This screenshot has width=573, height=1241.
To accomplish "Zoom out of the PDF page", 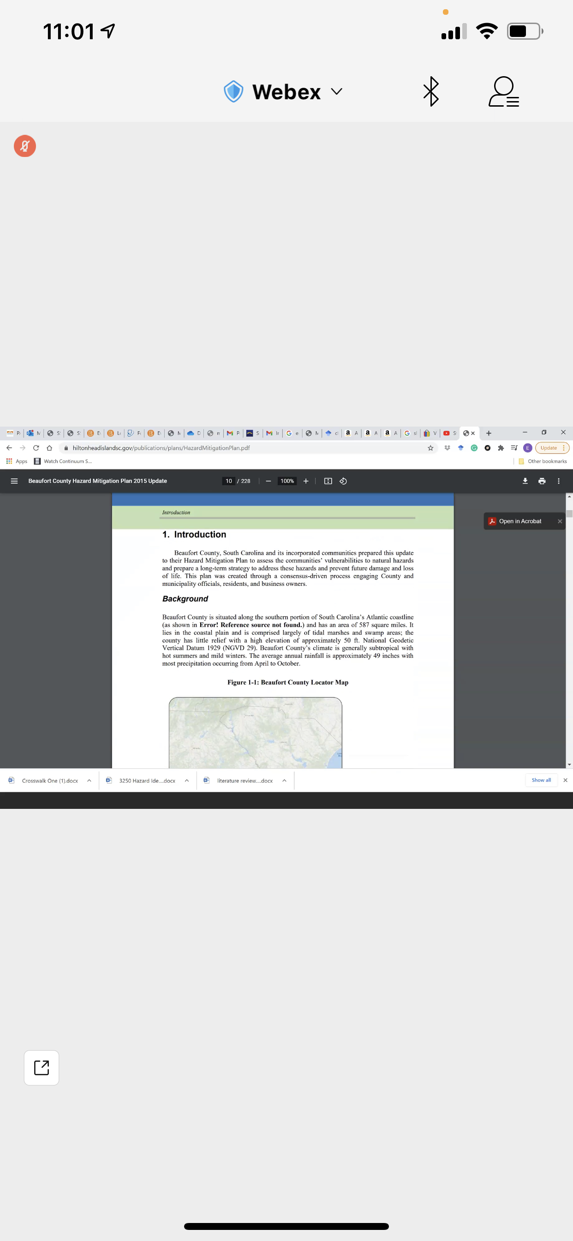I will pyautogui.click(x=268, y=481).
